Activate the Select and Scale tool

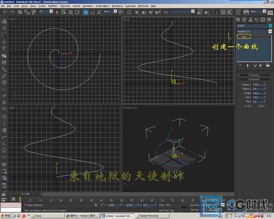tap(99, 12)
